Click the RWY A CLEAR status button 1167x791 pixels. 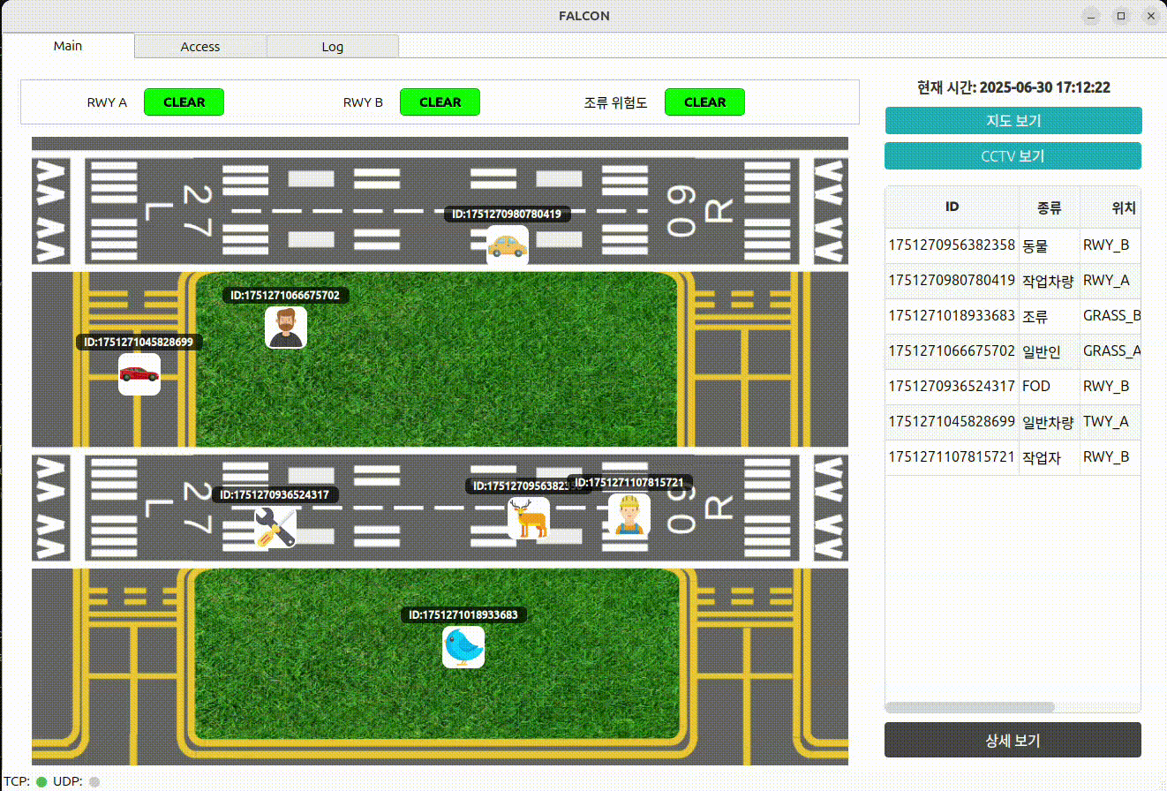click(x=184, y=102)
